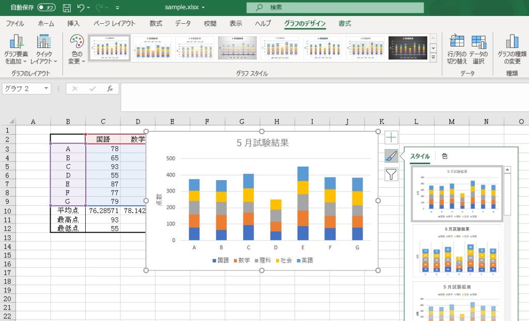
Task: Open the Quick Layout (クイックレイアウト) gallery
Action: click(44, 50)
